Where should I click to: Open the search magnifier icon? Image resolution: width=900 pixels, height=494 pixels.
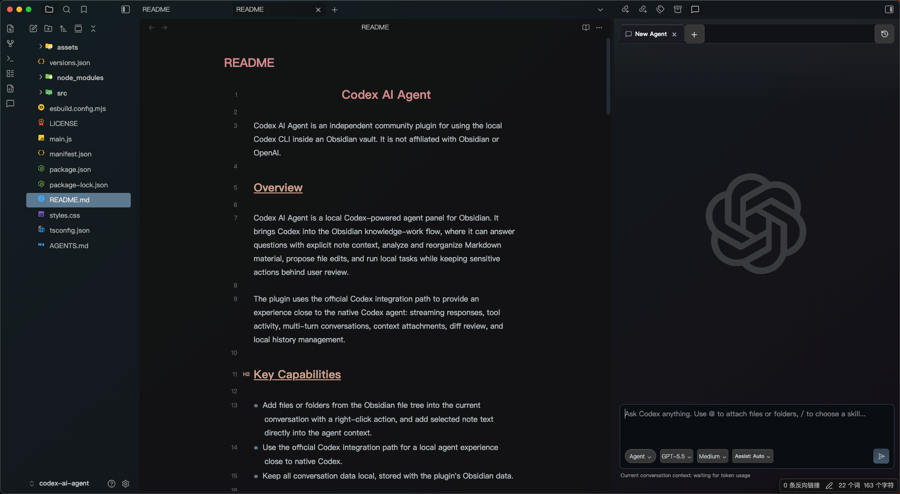click(67, 9)
